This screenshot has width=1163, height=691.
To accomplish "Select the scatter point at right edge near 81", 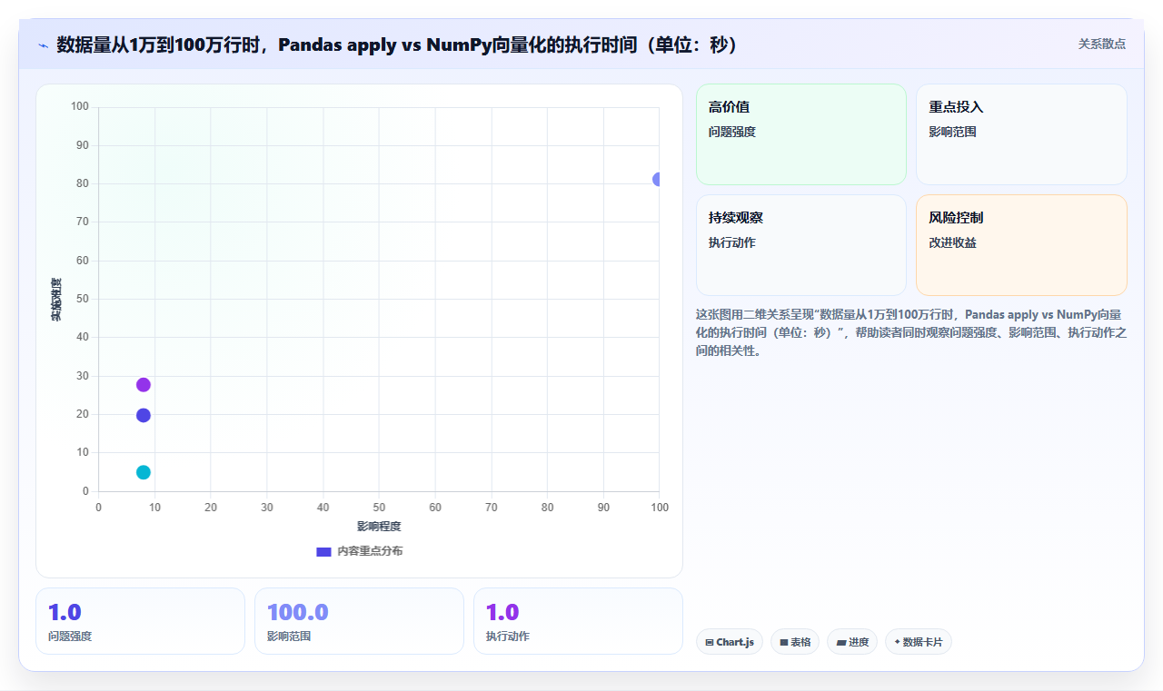I will (x=657, y=180).
